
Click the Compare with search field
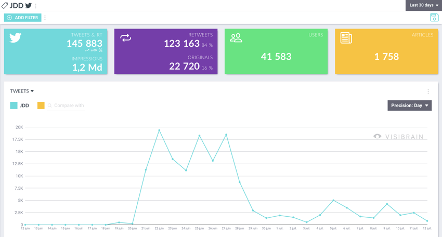66,106
